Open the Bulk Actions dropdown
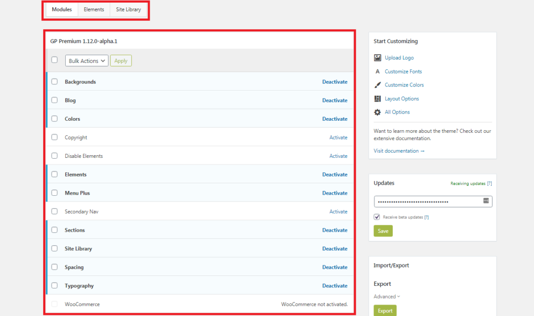534x316 pixels. pyautogui.click(x=87, y=61)
